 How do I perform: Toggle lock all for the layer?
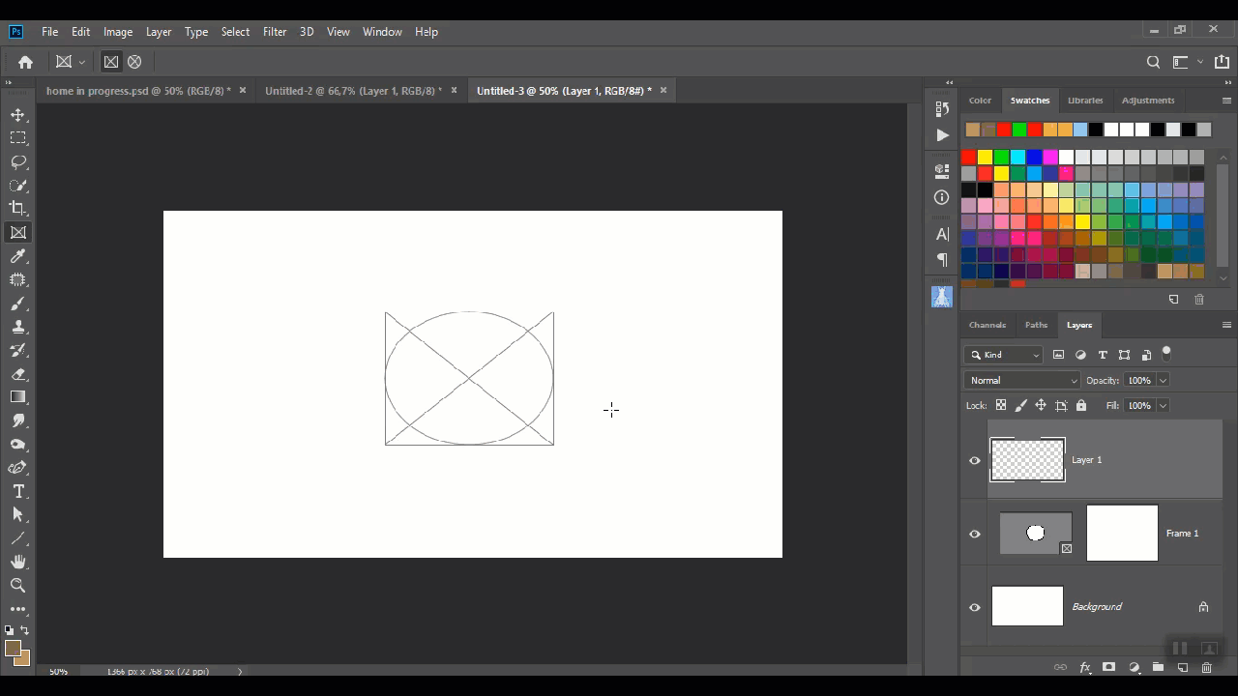1081,406
